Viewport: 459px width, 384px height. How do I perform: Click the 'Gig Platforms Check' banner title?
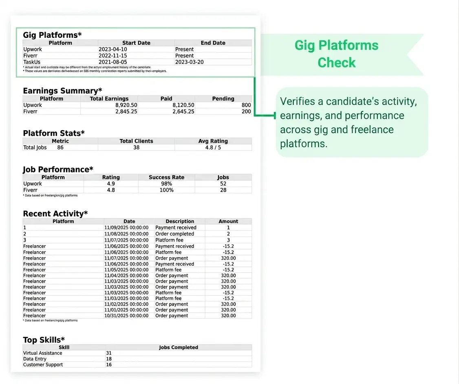[x=336, y=54]
